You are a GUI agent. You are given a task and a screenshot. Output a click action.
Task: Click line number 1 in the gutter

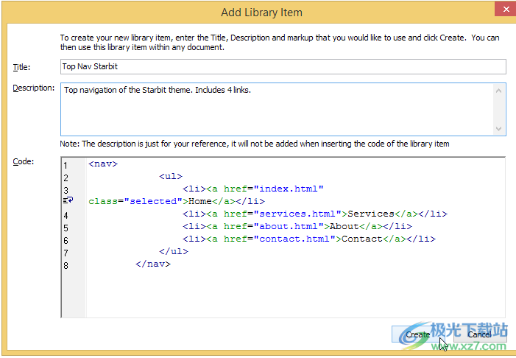click(x=66, y=165)
